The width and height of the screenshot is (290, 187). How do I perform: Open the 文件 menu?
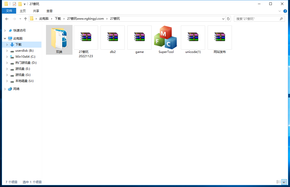click(x=9, y=11)
